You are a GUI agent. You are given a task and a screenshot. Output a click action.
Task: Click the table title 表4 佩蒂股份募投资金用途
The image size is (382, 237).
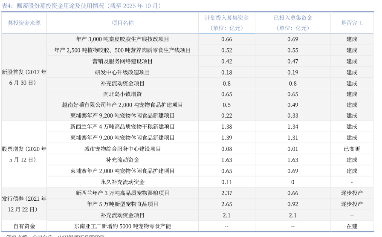coord(82,6)
